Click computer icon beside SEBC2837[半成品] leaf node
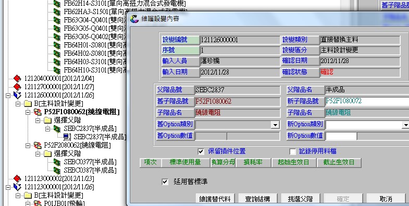This screenshot has width=409, height=206. coord(67,137)
